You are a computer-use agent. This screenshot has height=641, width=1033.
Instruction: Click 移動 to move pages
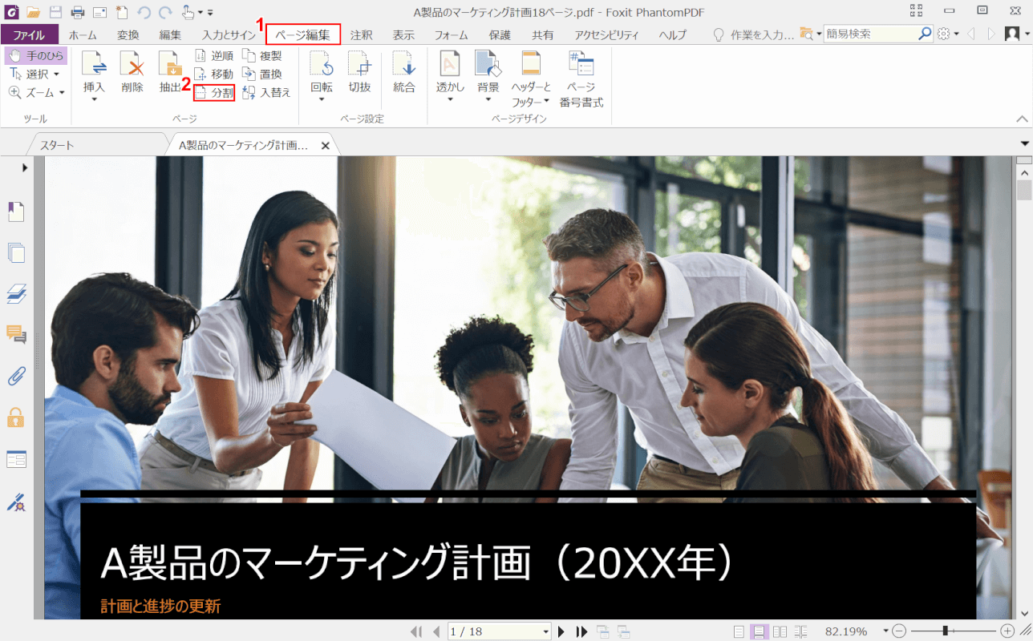tap(214, 74)
